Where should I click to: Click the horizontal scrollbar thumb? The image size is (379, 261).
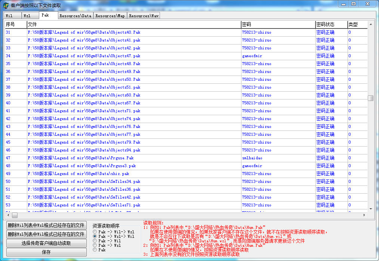tap(15, 215)
